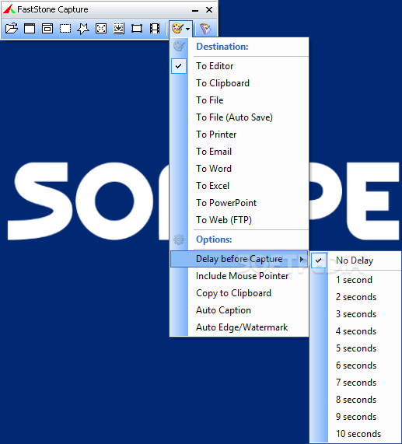Set delay to 3 seconds
402x444 pixels.
click(356, 314)
